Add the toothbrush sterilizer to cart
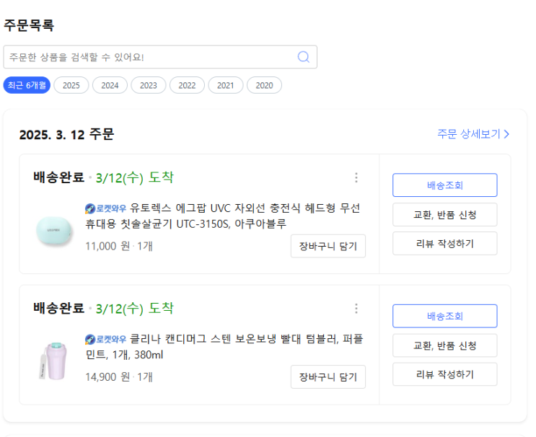 click(328, 246)
